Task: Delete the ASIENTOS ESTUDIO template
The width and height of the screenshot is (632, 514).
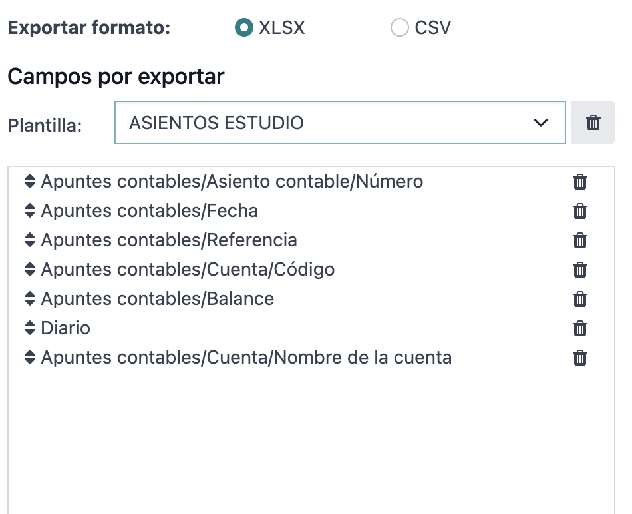Action: click(593, 123)
